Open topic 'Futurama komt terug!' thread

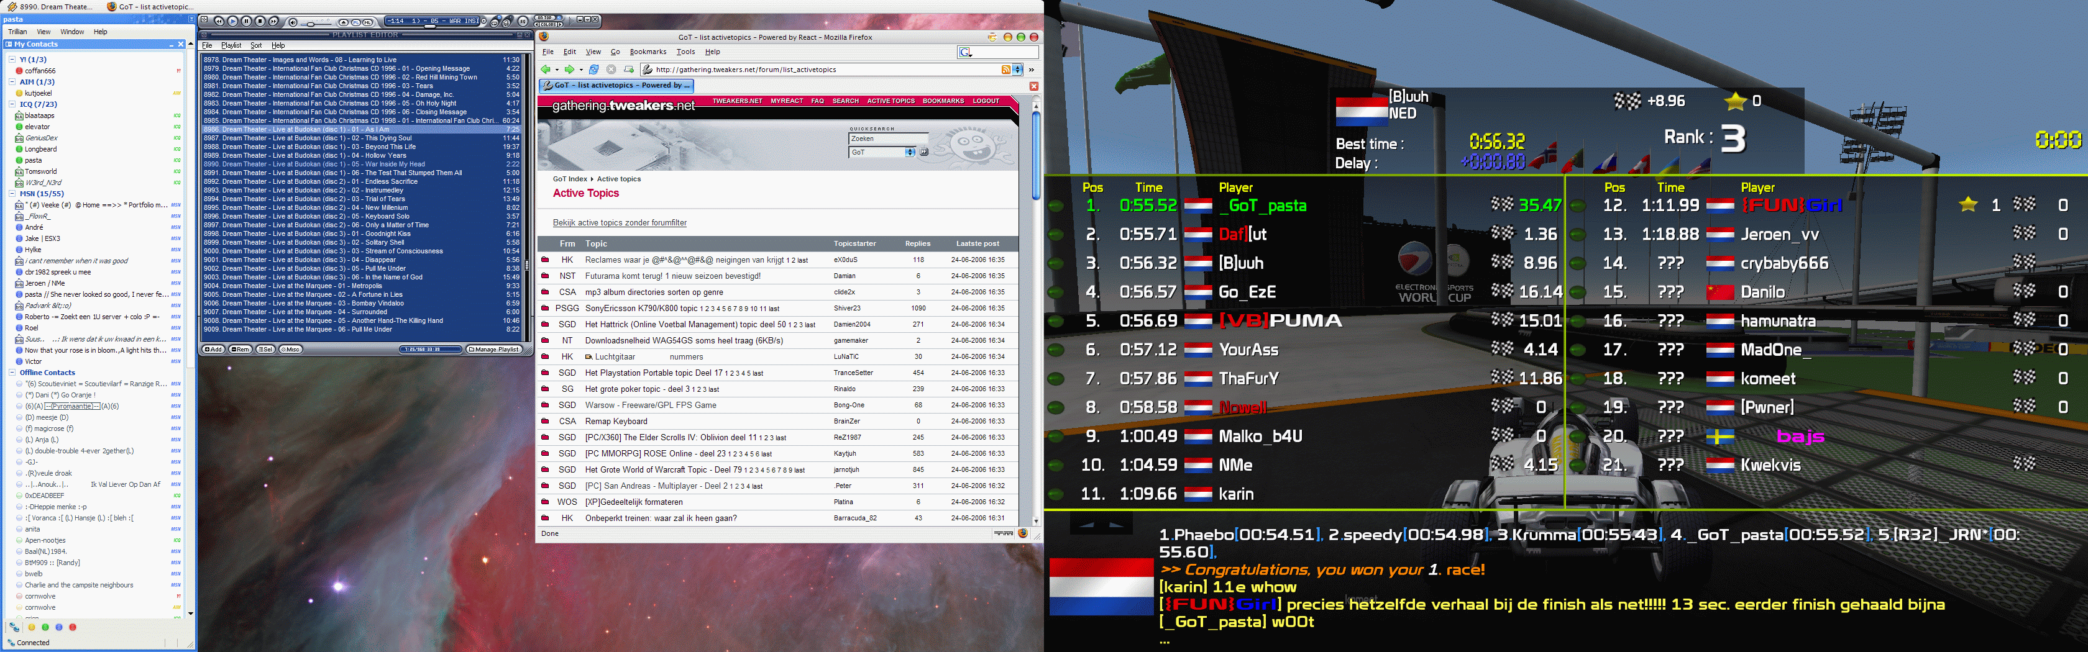[x=673, y=276]
